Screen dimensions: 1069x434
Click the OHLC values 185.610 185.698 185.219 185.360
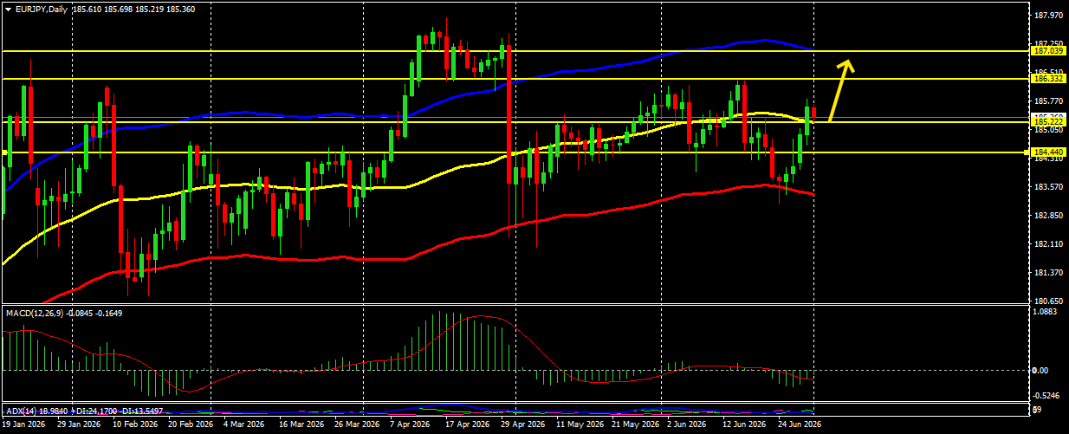pyautogui.click(x=133, y=8)
